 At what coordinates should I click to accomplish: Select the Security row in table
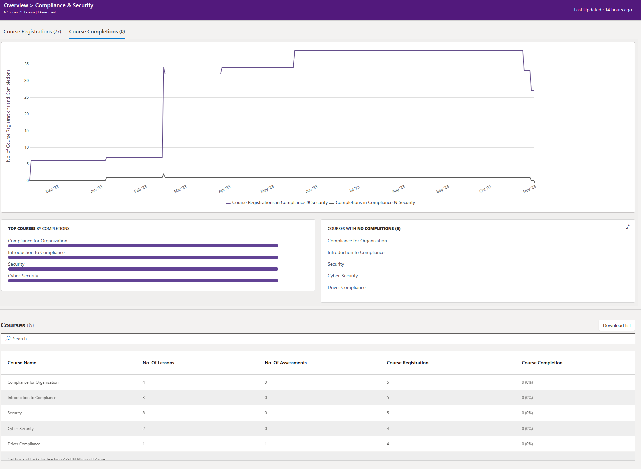[x=318, y=413]
